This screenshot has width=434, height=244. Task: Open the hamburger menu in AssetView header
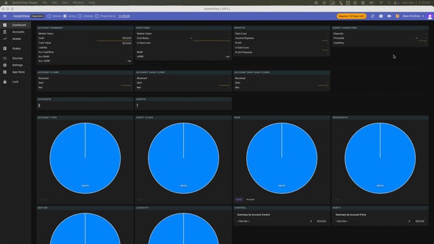[5, 16]
